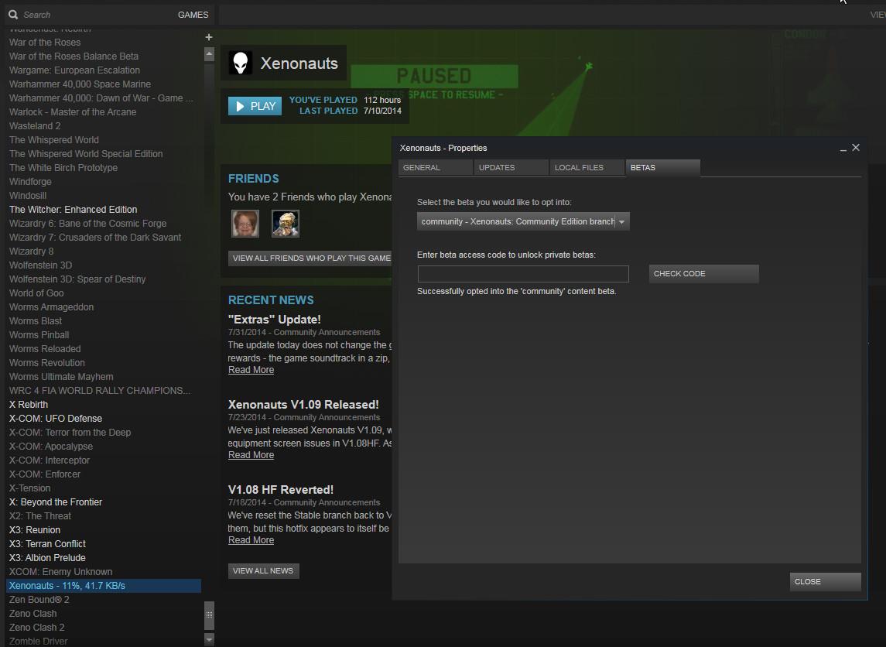The width and height of the screenshot is (886, 647).
Task: Select Xenonauts - 11%, 41.7 KB/s entry
Action: (104, 585)
